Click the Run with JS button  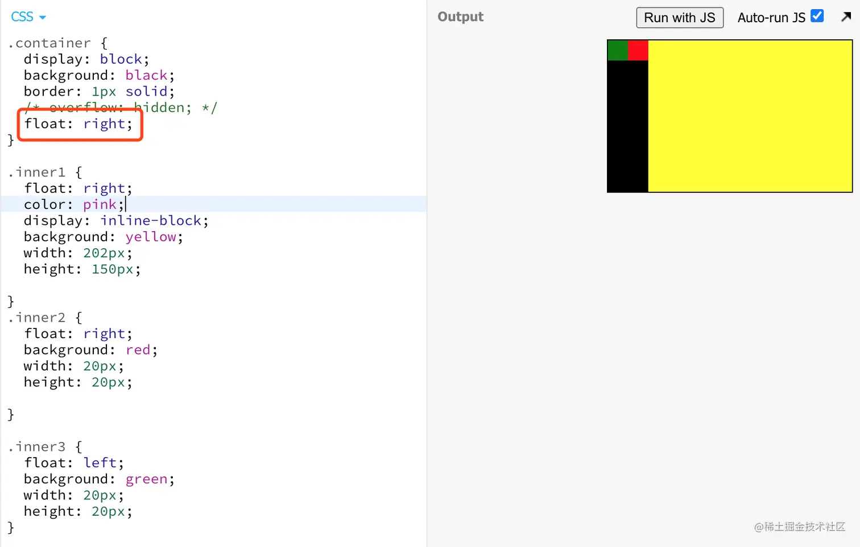pyautogui.click(x=680, y=18)
